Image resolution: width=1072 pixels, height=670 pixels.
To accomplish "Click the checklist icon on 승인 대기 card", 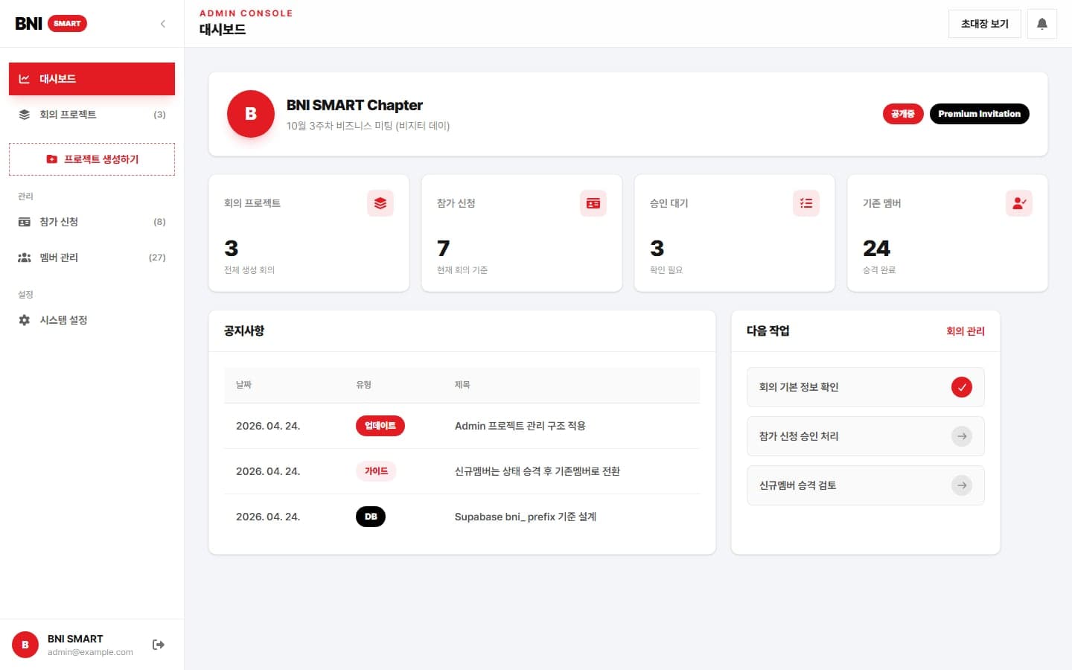I will [x=806, y=203].
